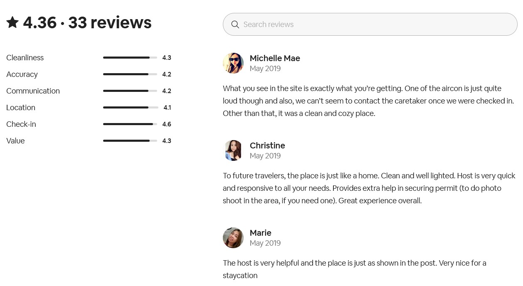Click the Search reviews input field
523x286 pixels.
click(374, 25)
